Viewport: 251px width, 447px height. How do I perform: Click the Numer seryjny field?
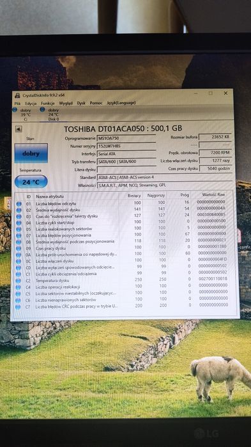[x=126, y=146]
